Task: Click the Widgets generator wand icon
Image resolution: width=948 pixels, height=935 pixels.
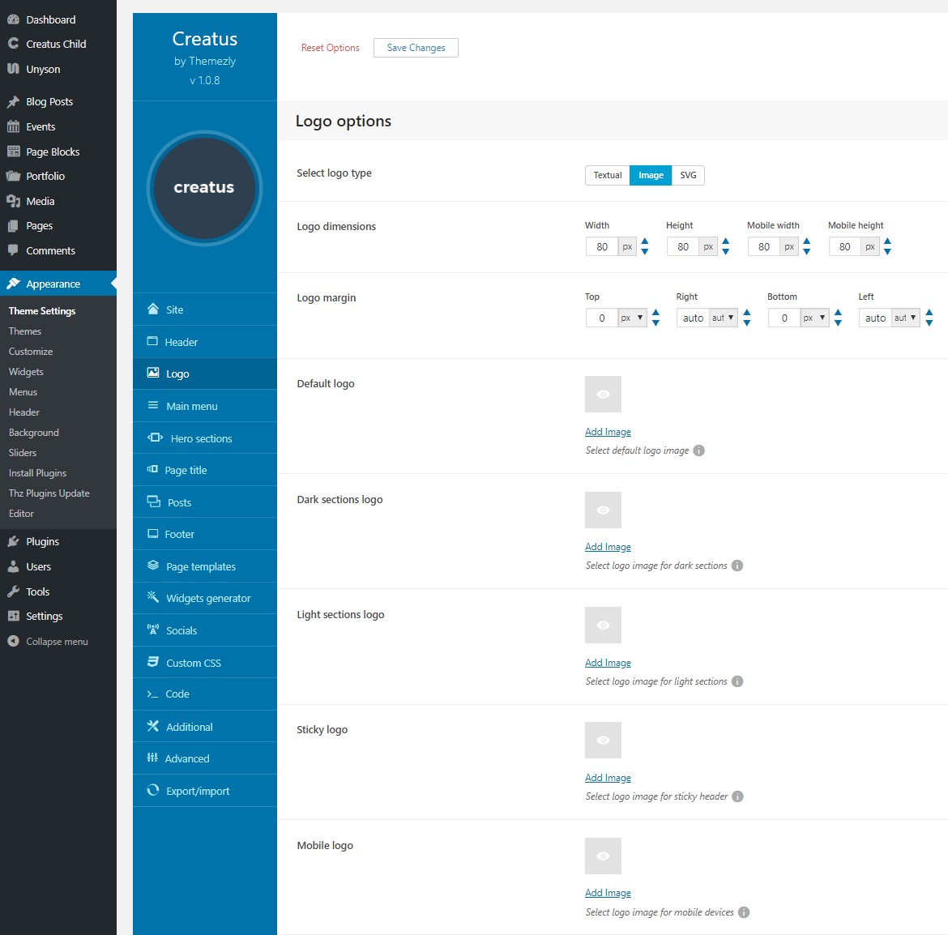Action: click(x=152, y=597)
